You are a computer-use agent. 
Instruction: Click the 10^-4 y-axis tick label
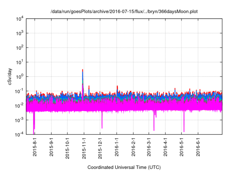pos(19,134)
